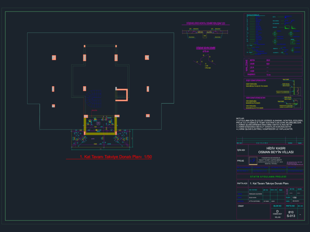Screen dimensions: 310x232
Task: Select the ONAY approval box
Action: [253, 212]
